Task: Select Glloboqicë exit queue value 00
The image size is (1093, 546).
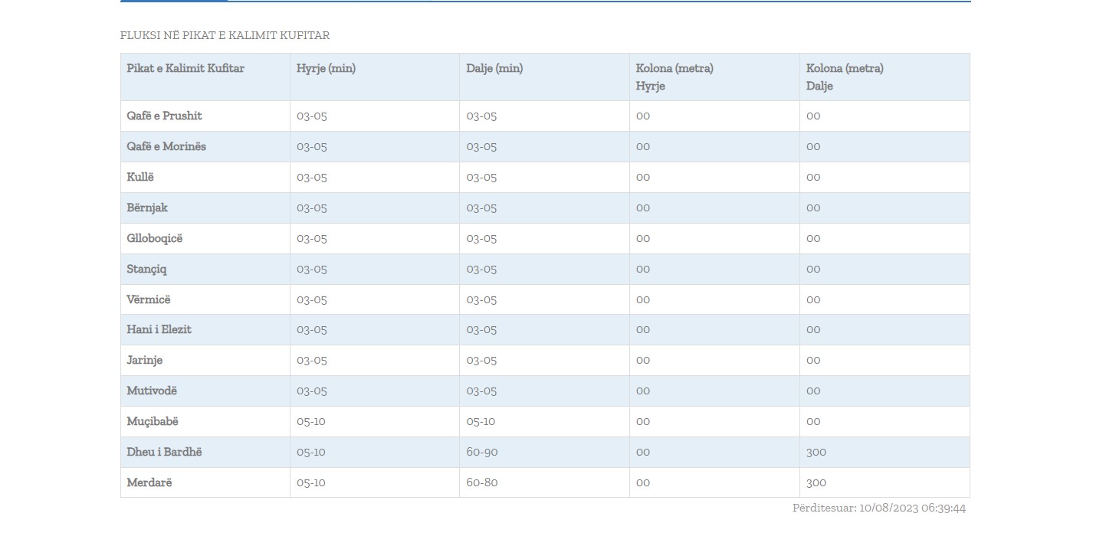Action: coord(813,238)
